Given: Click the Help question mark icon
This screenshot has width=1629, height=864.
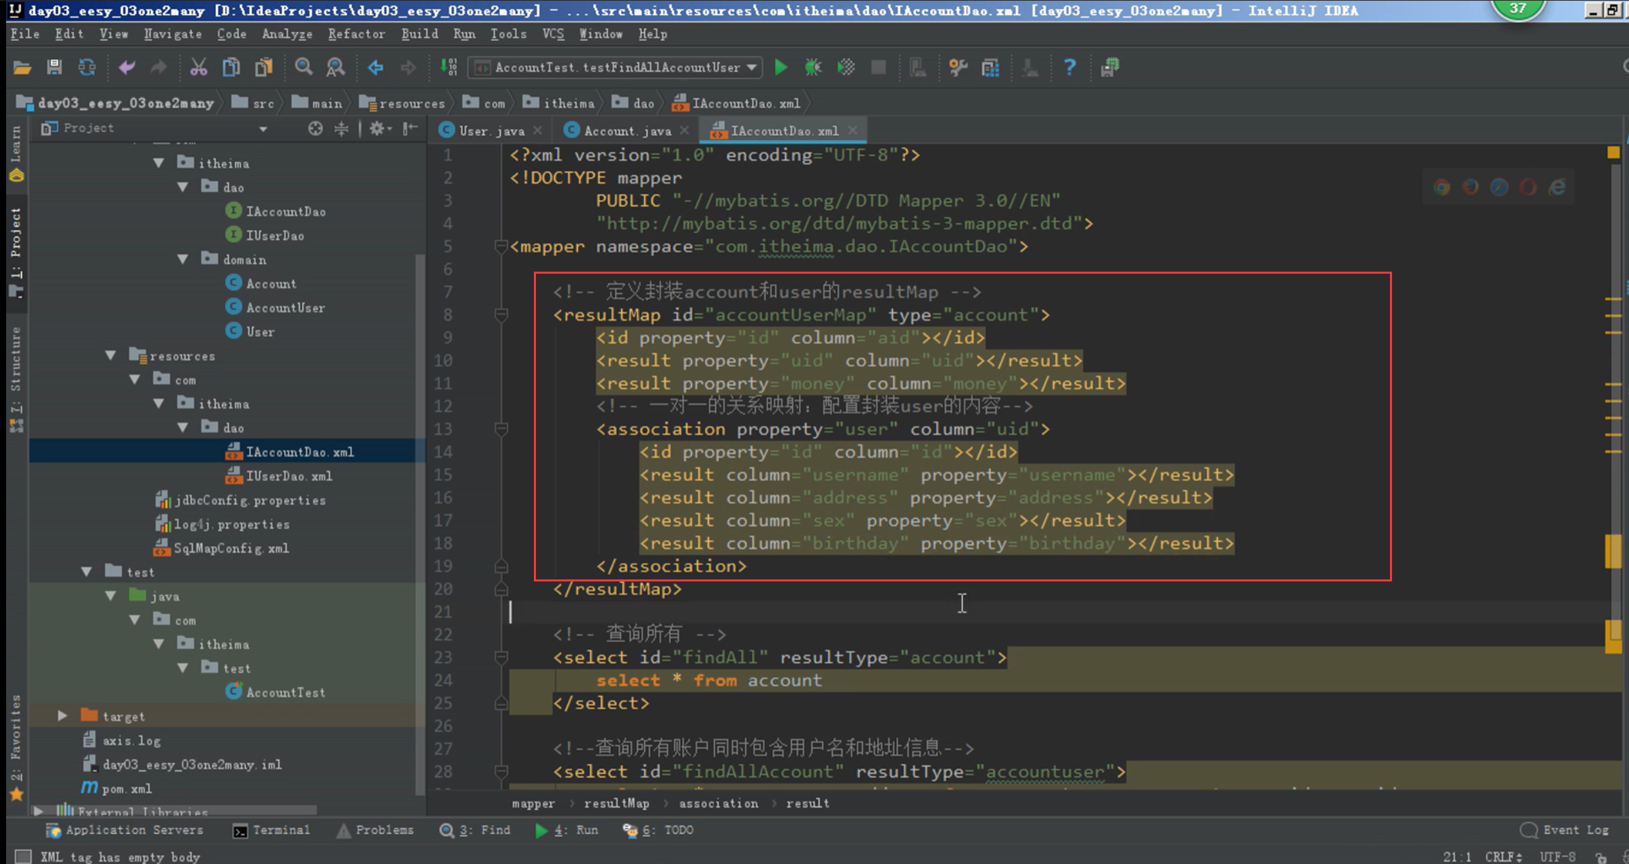Looking at the screenshot, I should [1069, 67].
